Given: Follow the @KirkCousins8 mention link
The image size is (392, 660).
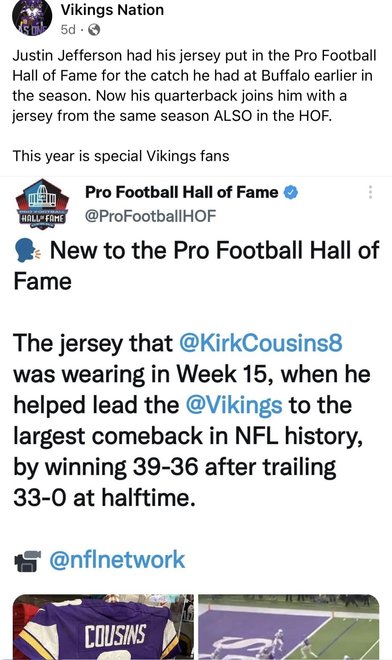Looking at the screenshot, I should click(x=261, y=343).
